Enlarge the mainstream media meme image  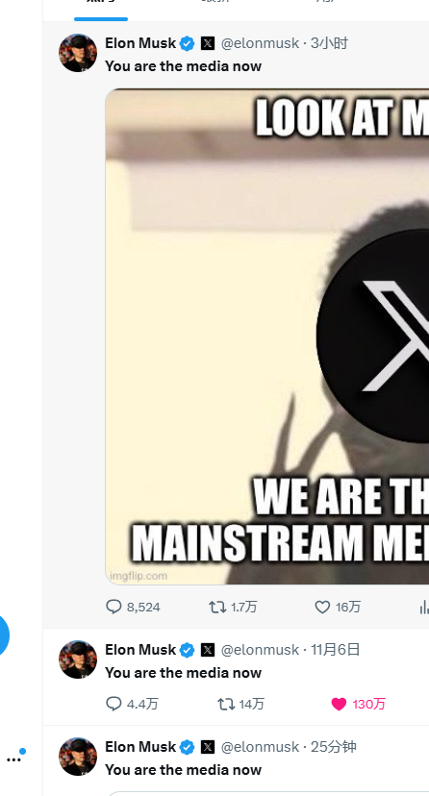pos(267,336)
